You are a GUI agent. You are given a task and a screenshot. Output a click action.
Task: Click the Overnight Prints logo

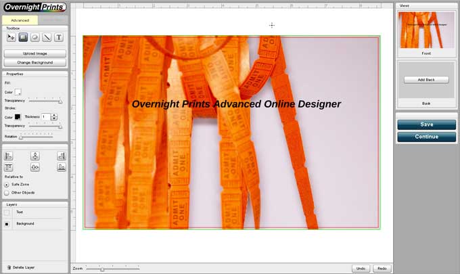pyautogui.click(x=35, y=7)
